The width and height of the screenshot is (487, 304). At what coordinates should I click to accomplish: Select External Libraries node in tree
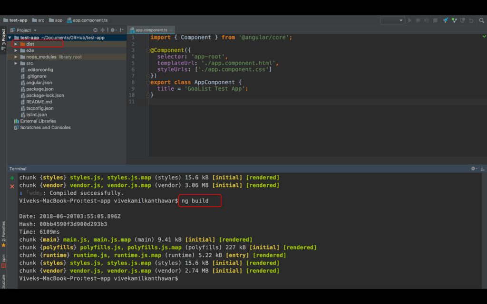[x=67, y=121]
